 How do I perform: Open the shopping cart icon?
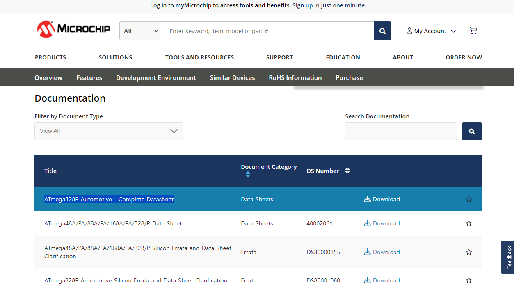click(473, 31)
